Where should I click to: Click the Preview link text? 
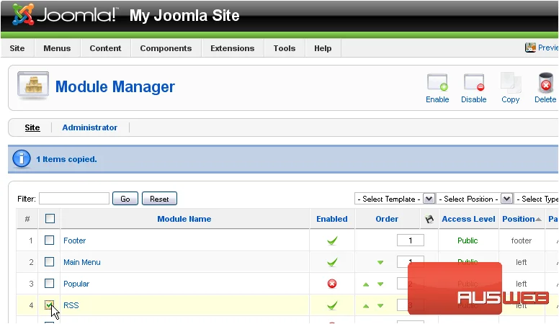click(548, 48)
